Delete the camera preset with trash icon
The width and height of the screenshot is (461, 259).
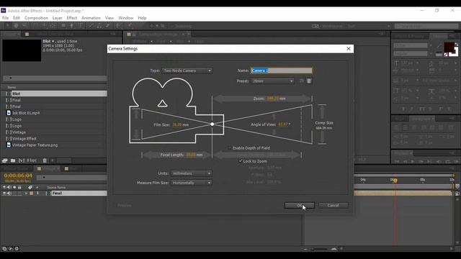tap(309, 81)
